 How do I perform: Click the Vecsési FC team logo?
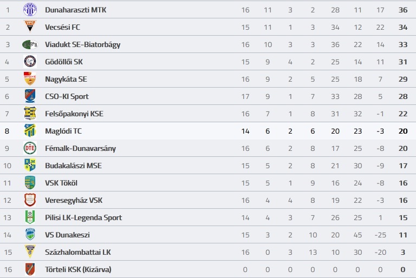click(30, 27)
